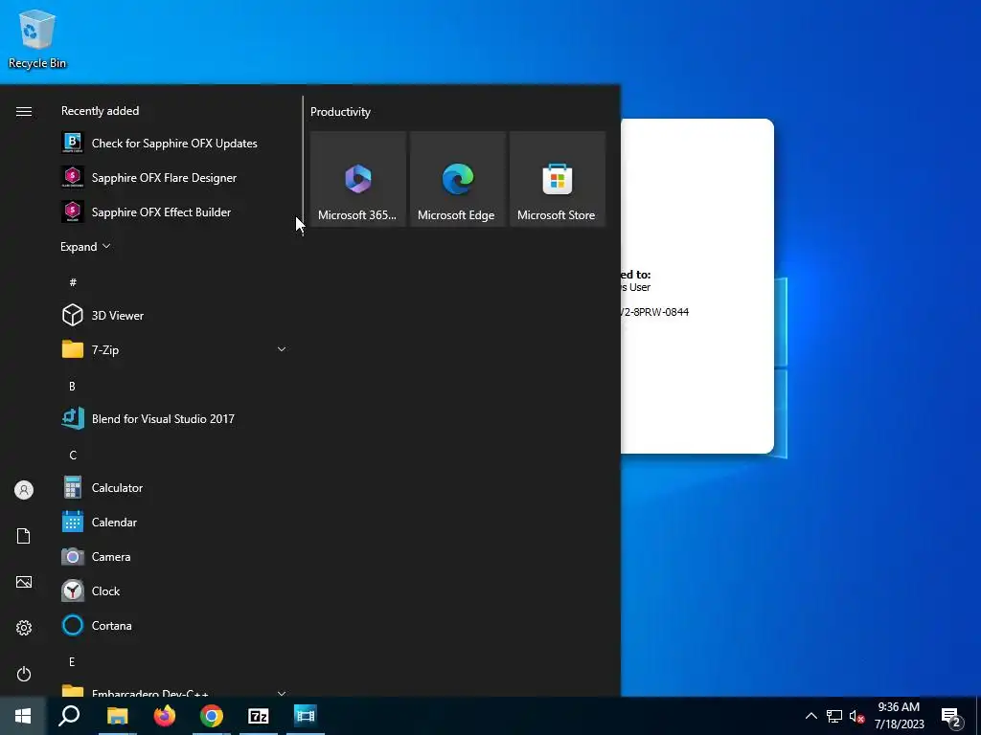Open the Action Center notifications icon
This screenshot has width=981, height=735.
click(x=951, y=716)
